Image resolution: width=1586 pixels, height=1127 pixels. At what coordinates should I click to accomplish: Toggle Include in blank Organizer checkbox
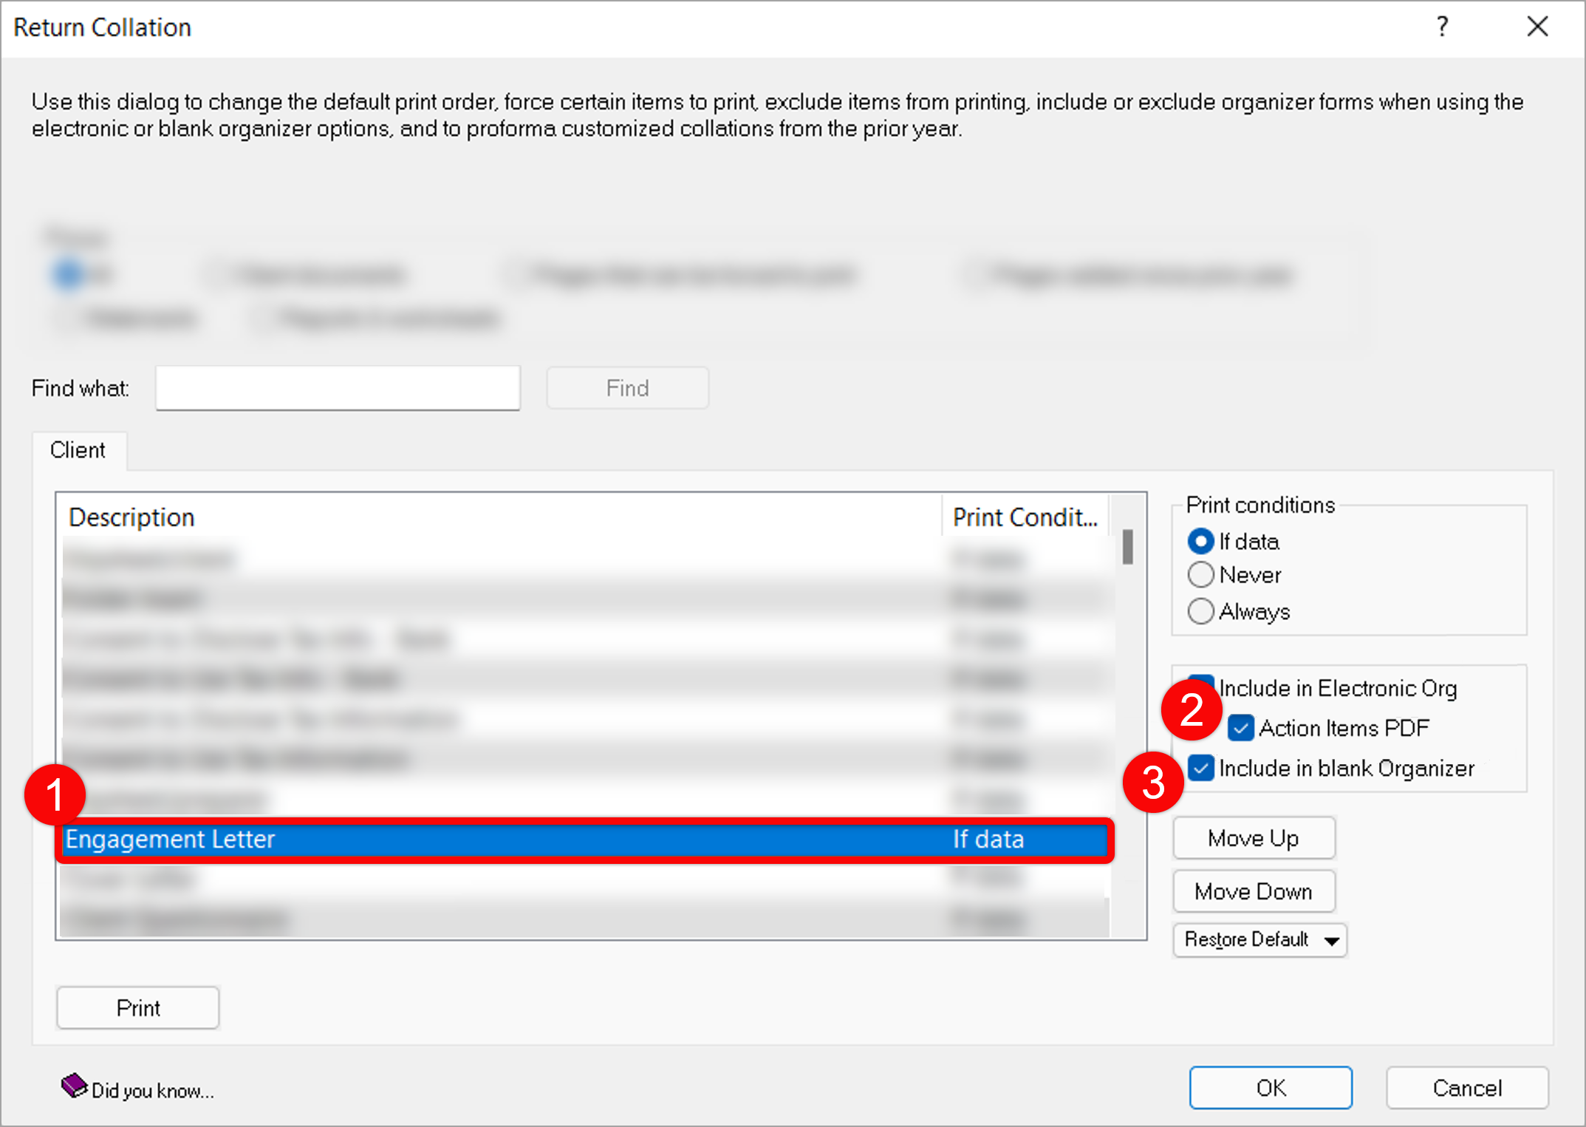1201,768
